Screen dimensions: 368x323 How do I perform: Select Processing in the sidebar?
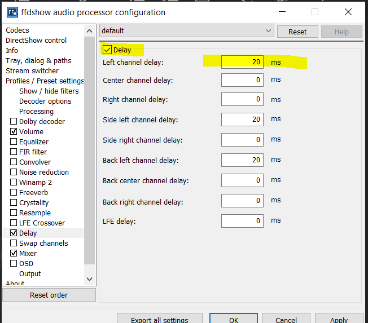36,112
